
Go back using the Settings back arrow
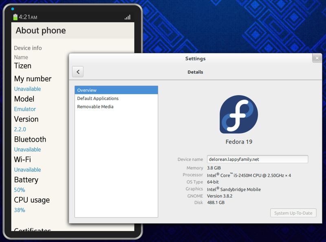[x=78, y=72]
